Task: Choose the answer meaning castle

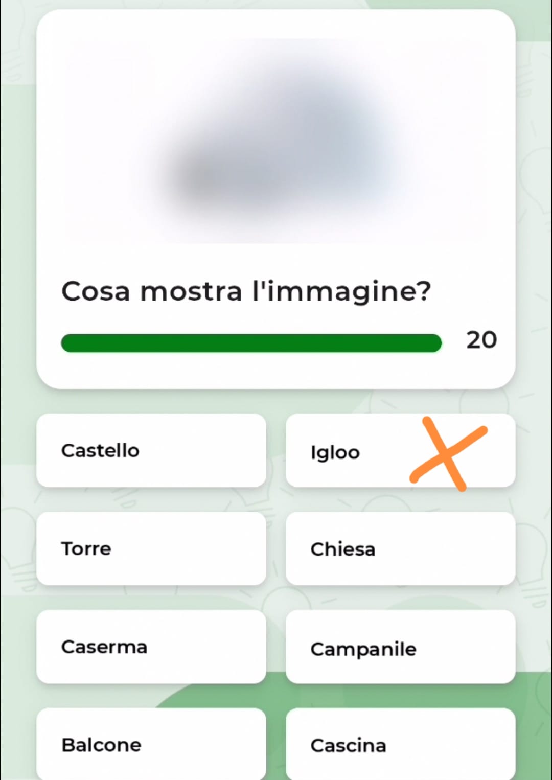Action: click(x=151, y=450)
